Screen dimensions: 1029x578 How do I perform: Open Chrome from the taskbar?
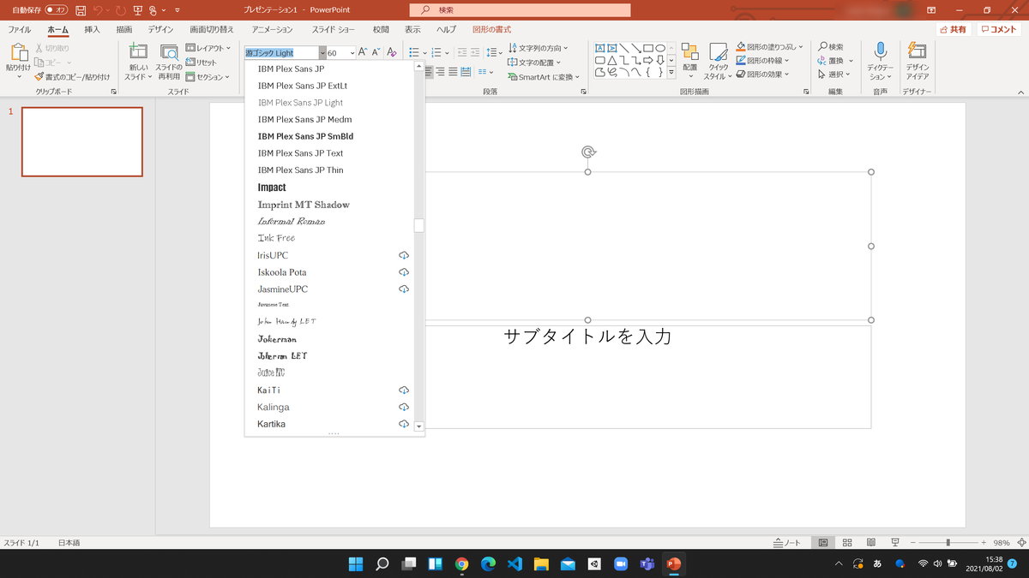pyautogui.click(x=461, y=564)
